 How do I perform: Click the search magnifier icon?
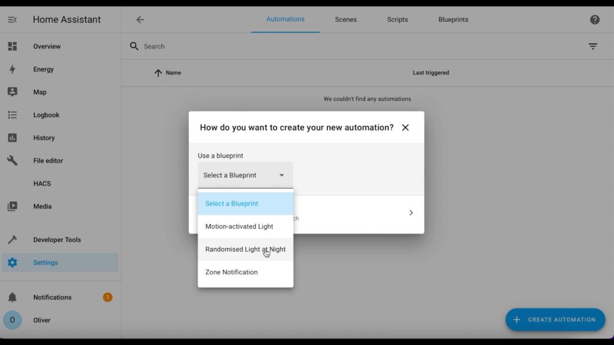[134, 46]
